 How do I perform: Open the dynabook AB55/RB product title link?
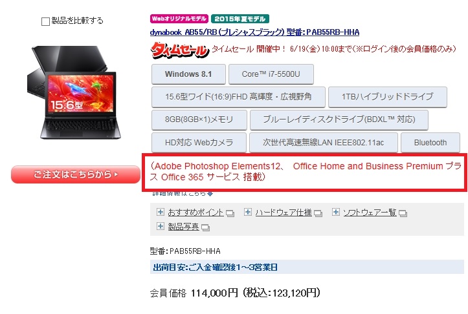(x=254, y=32)
